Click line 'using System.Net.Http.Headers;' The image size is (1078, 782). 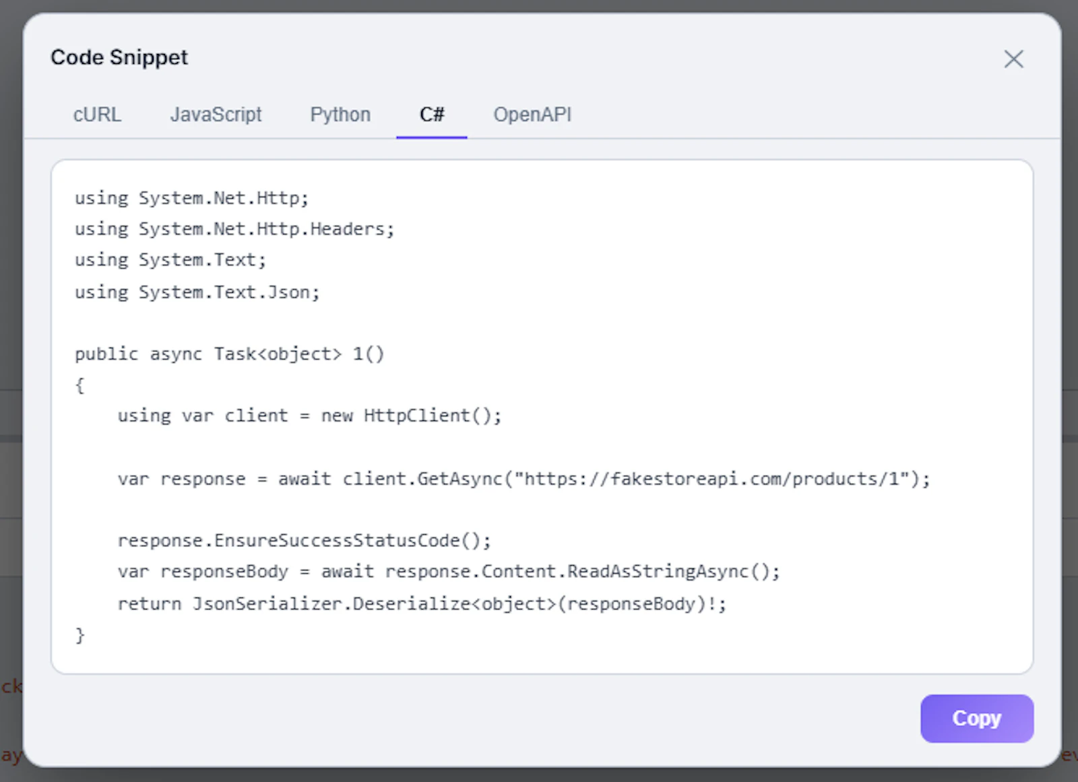coord(234,229)
